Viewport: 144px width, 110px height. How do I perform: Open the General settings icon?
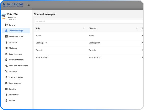(x=6, y=25)
